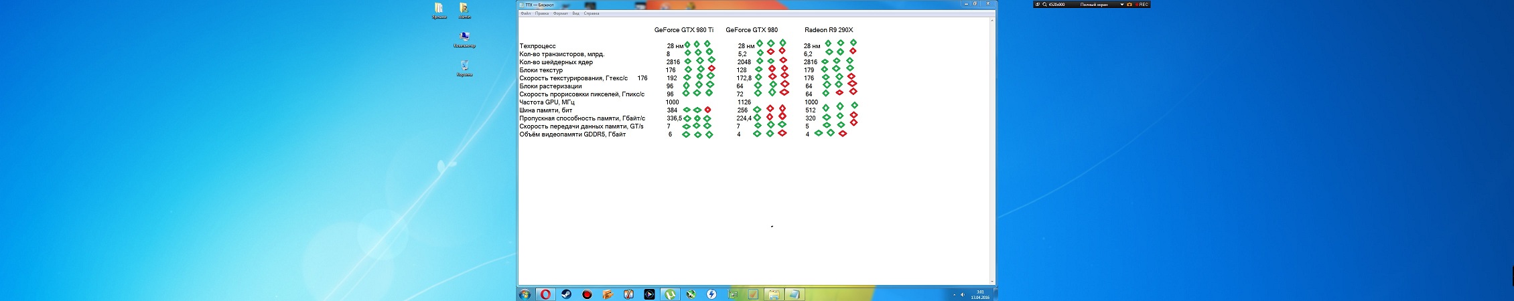Show hidden system tray icons
The image size is (1514, 301).
(954, 295)
